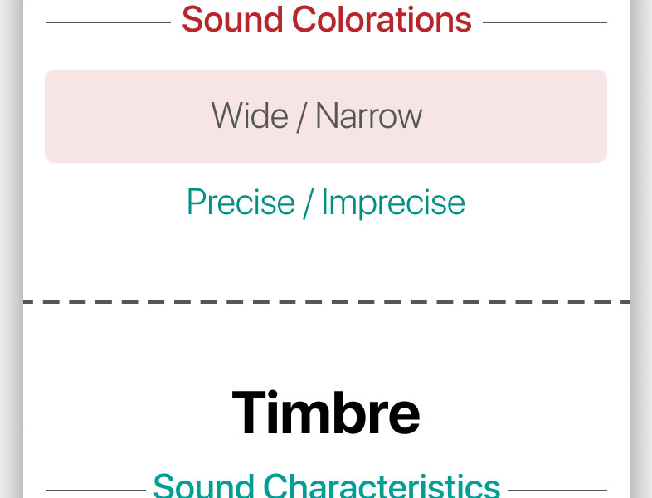Image resolution: width=652 pixels, height=498 pixels.
Task: Click the word Imprecise in teal
Action: (x=393, y=203)
